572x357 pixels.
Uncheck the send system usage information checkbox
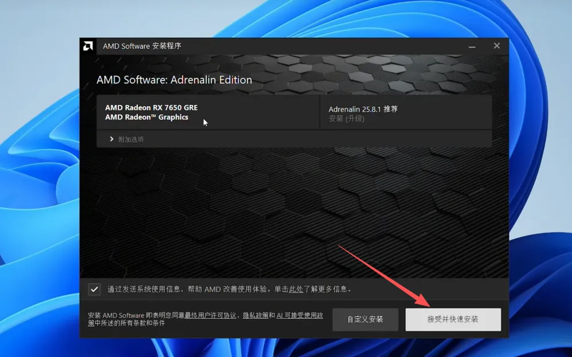pyautogui.click(x=95, y=289)
